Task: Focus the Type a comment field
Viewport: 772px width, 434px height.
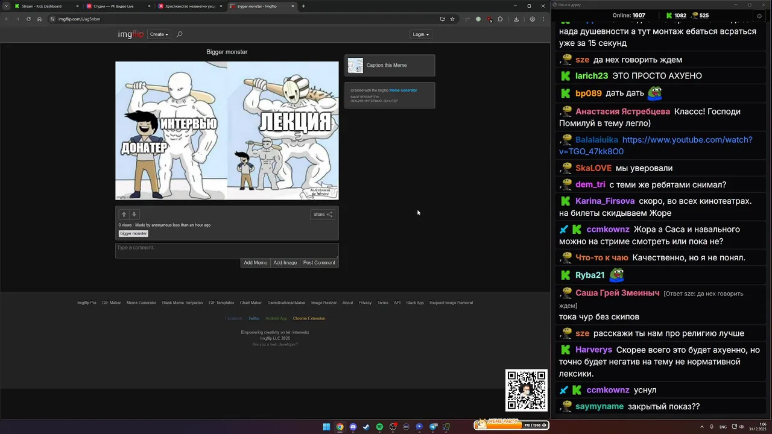Action: 227,250
